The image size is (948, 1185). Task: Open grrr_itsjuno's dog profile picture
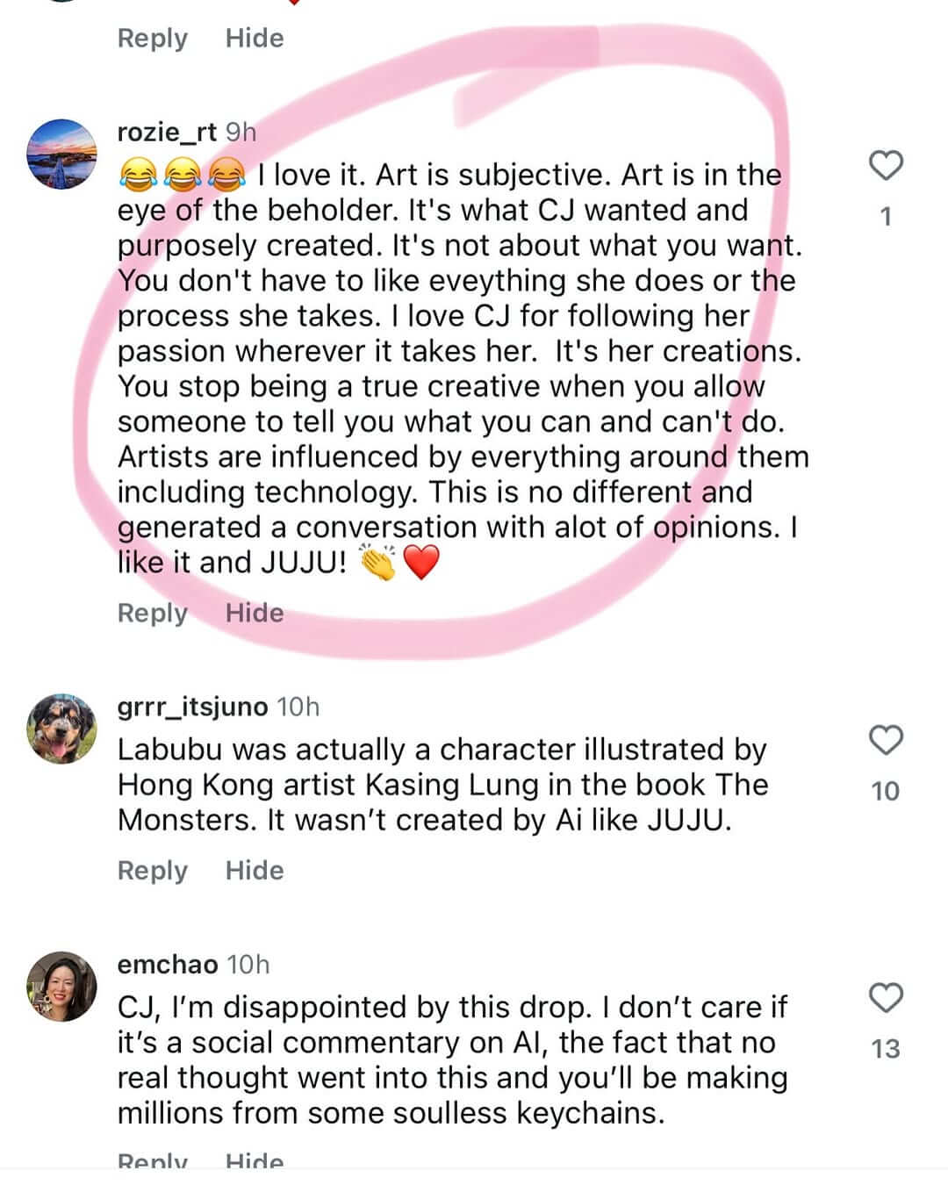click(61, 729)
